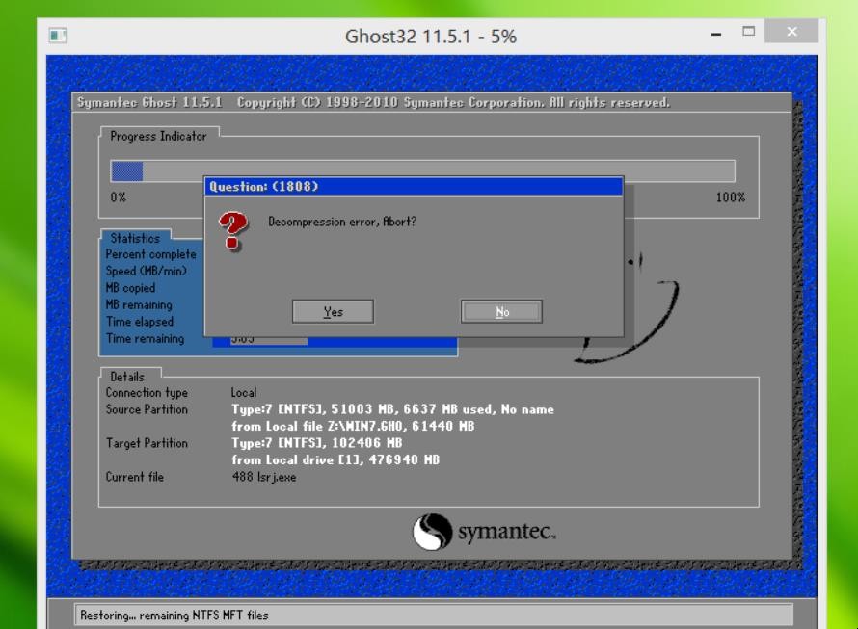
Task: Click No in the decompression error dialog
Action: click(501, 311)
